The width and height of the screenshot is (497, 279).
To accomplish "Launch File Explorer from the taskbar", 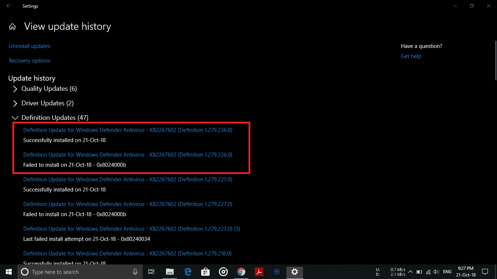I will [170, 272].
